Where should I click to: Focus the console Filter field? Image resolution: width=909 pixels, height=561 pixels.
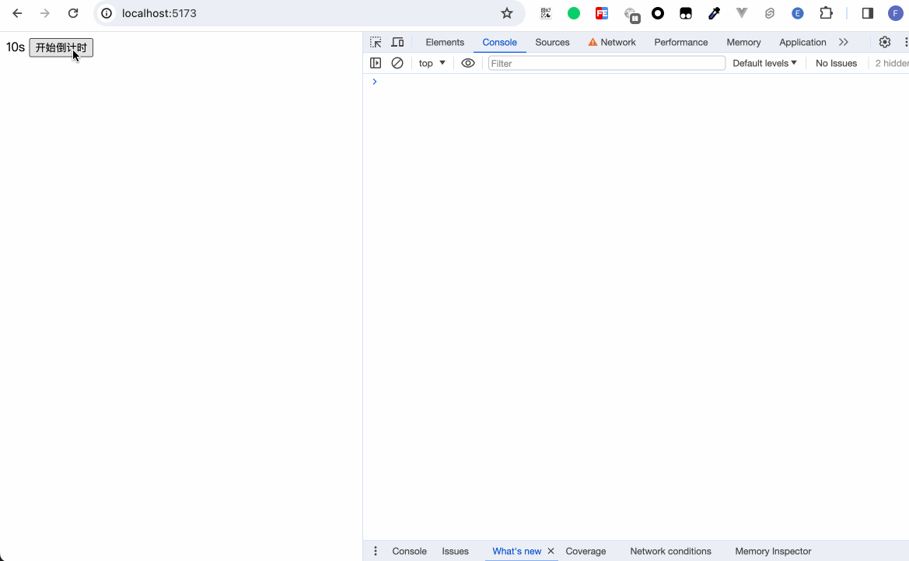pyautogui.click(x=607, y=63)
